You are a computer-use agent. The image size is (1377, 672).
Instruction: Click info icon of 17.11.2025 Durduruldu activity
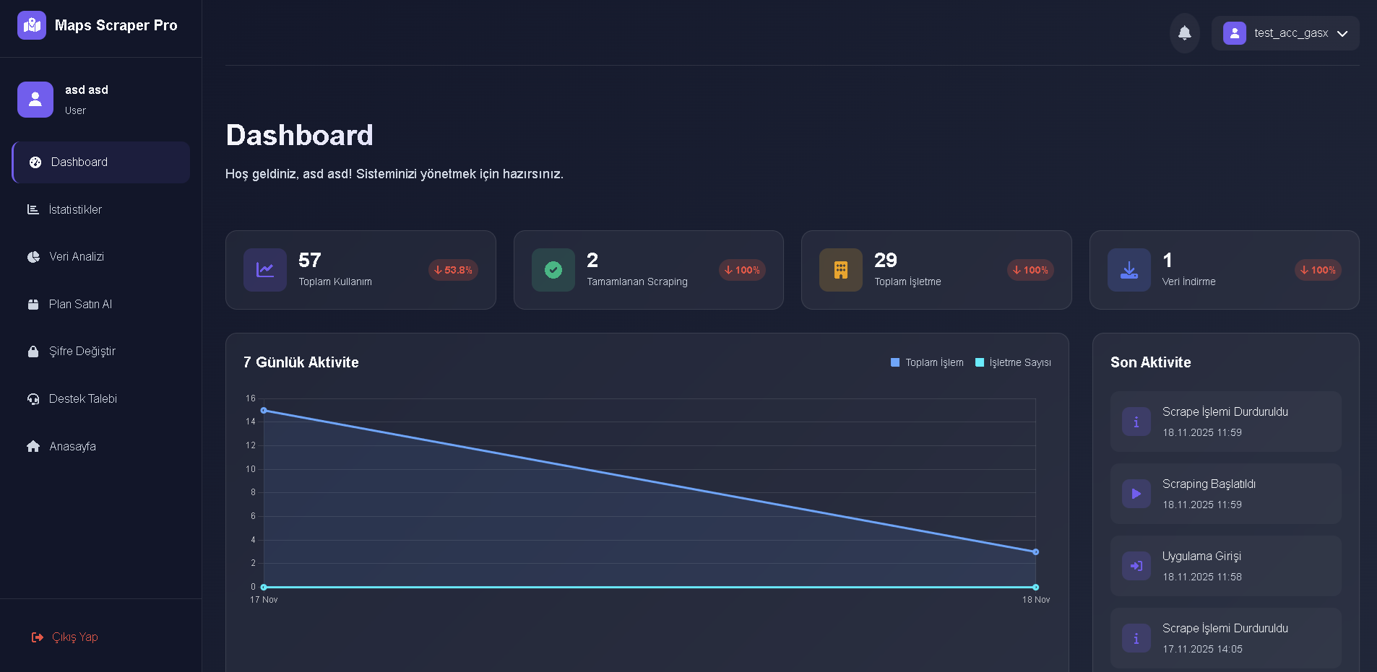tap(1136, 638)
